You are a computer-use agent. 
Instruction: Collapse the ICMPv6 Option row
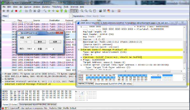pos(81,65)
